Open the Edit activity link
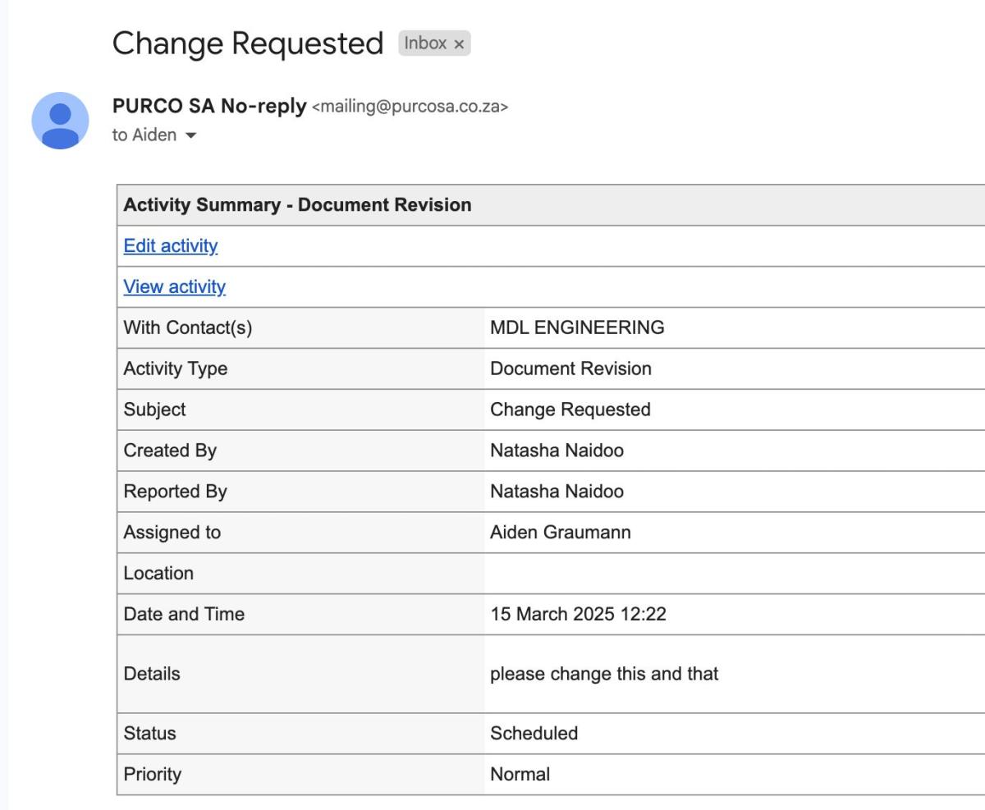 coord(170,245)
